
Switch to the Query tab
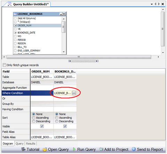[19, 144]
